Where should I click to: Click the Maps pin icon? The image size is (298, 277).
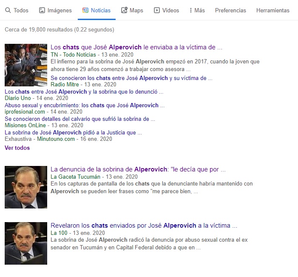point(124,10)
